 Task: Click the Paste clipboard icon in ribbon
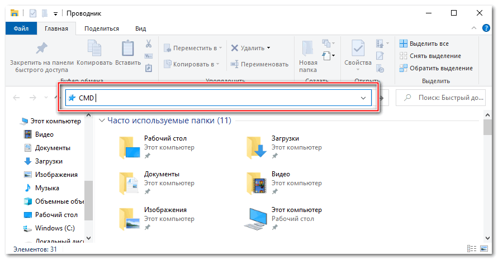(x=128, y=49)
